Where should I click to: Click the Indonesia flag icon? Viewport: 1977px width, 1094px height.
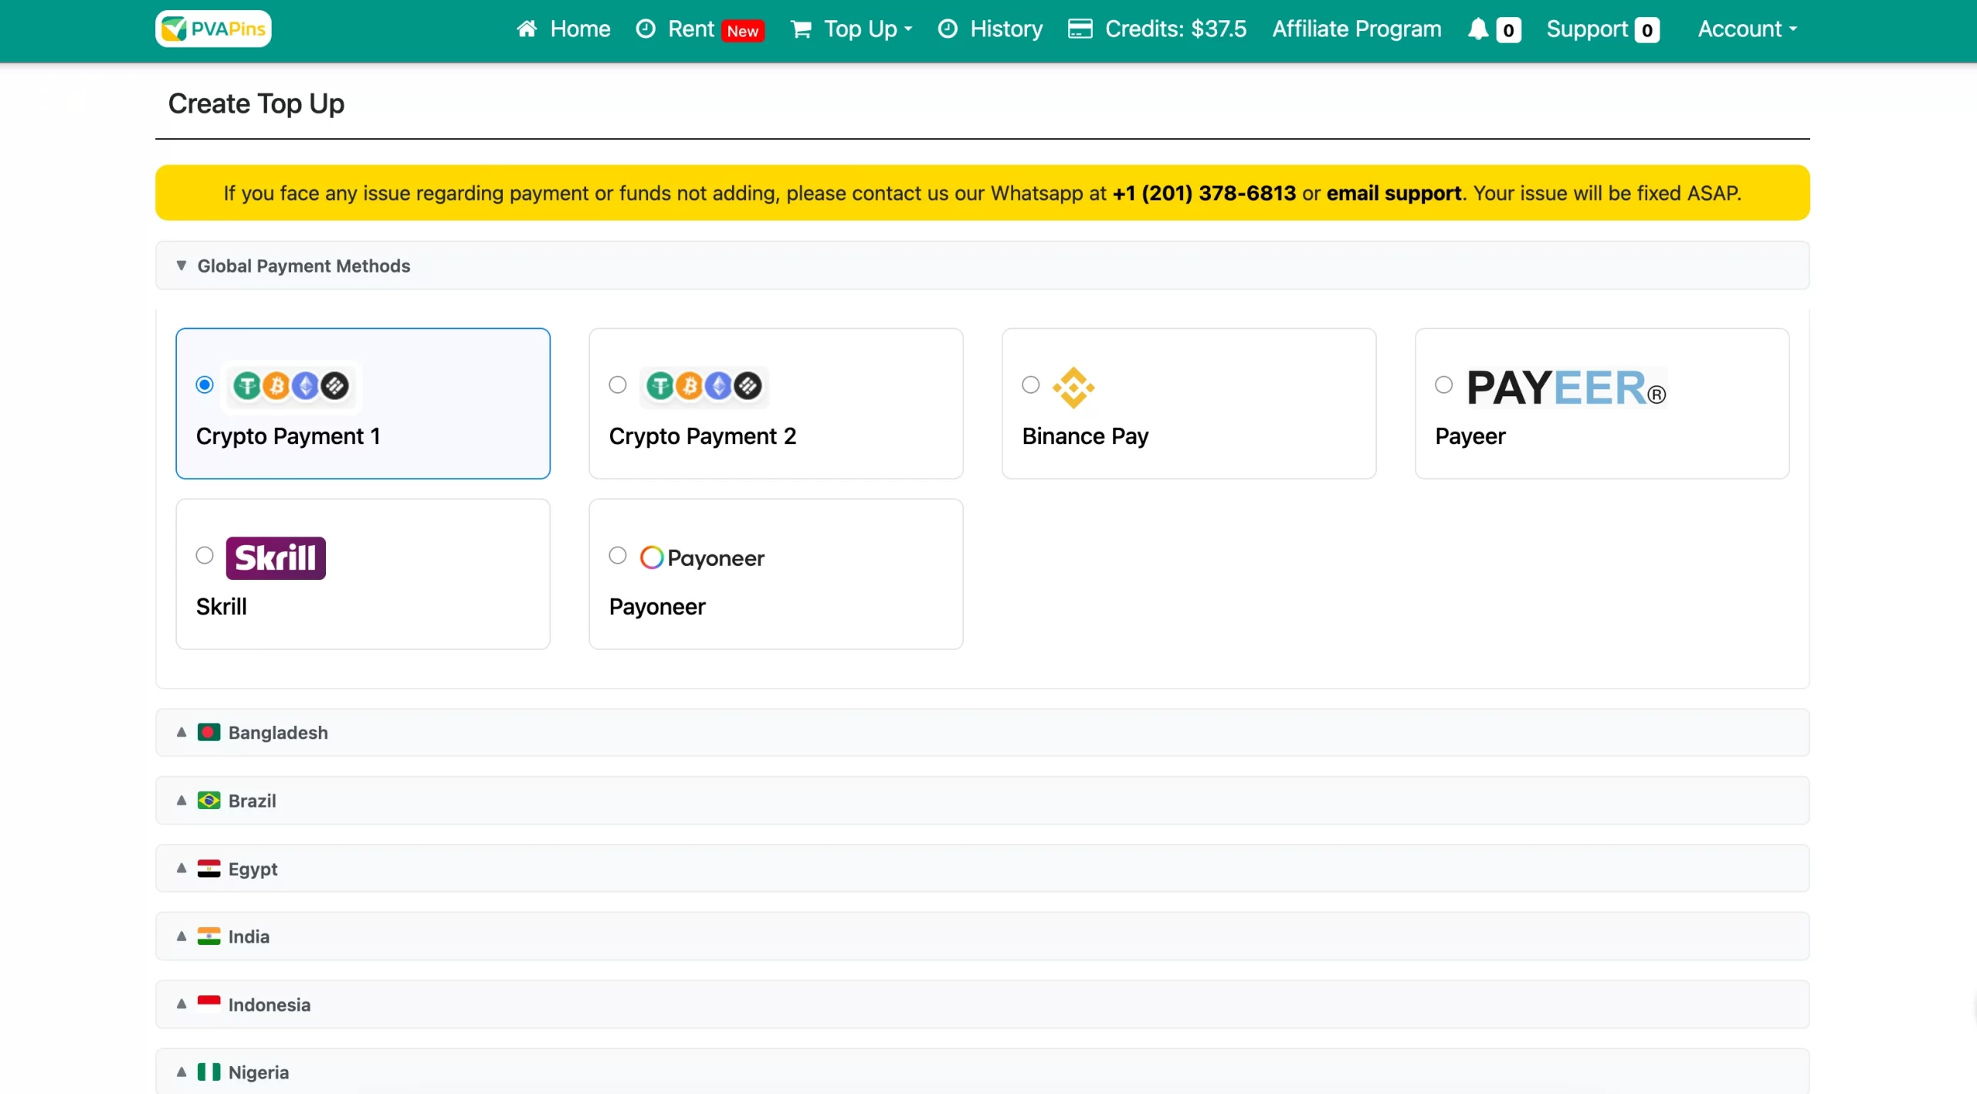click(x=209, y=1004)
